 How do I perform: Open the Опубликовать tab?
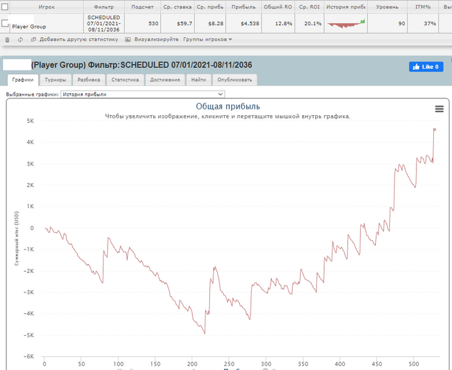click(x=234, y=80)
